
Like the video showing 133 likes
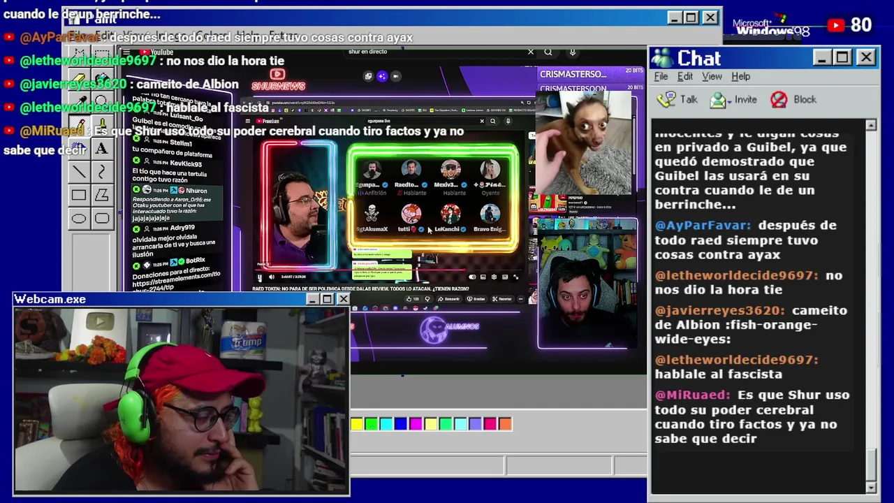412,299
